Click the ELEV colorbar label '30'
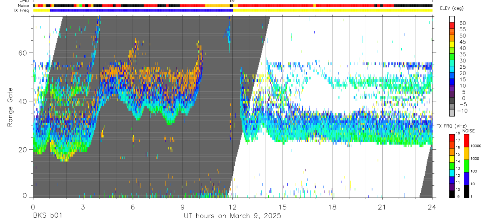Image resolution: width=486 pixels, height=224 pixels. [x=463, y=60]
